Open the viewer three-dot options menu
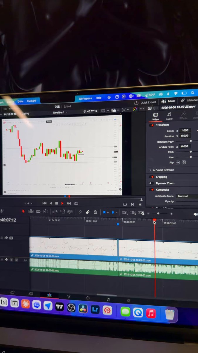 (142, 109)
